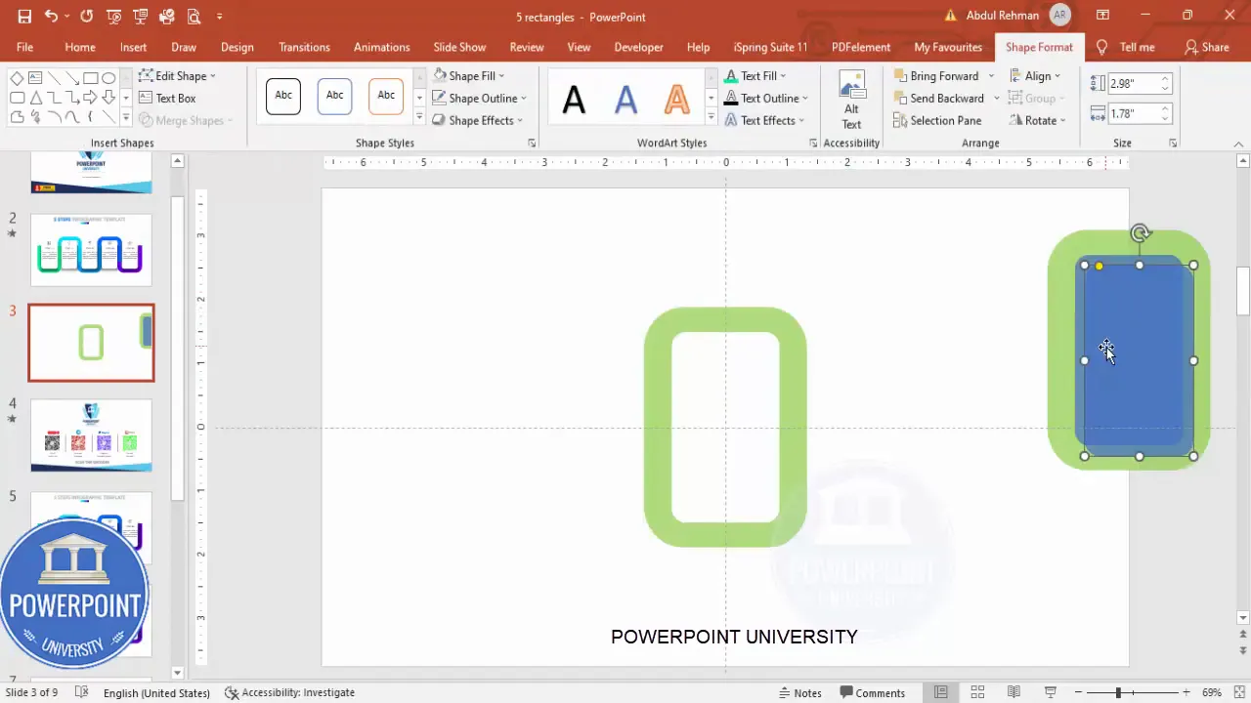
Task: Edit shape width value 1.78"
Action: [1133, 114]
